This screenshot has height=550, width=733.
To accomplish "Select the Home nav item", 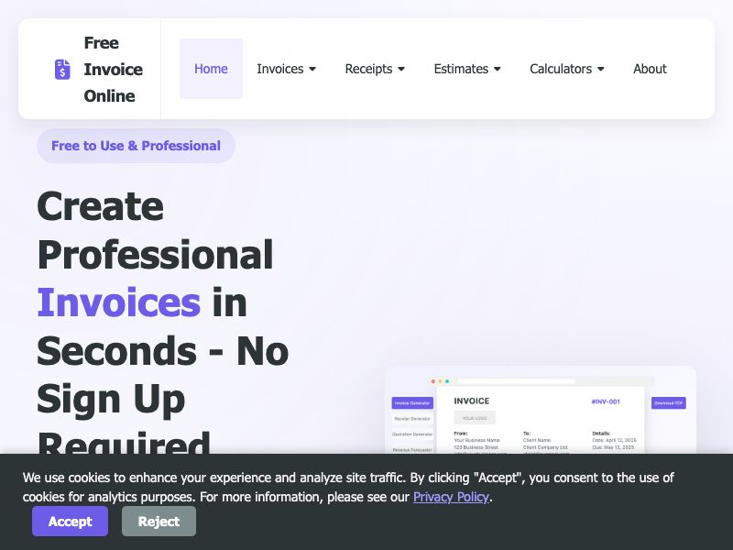I will click(211, 69).
